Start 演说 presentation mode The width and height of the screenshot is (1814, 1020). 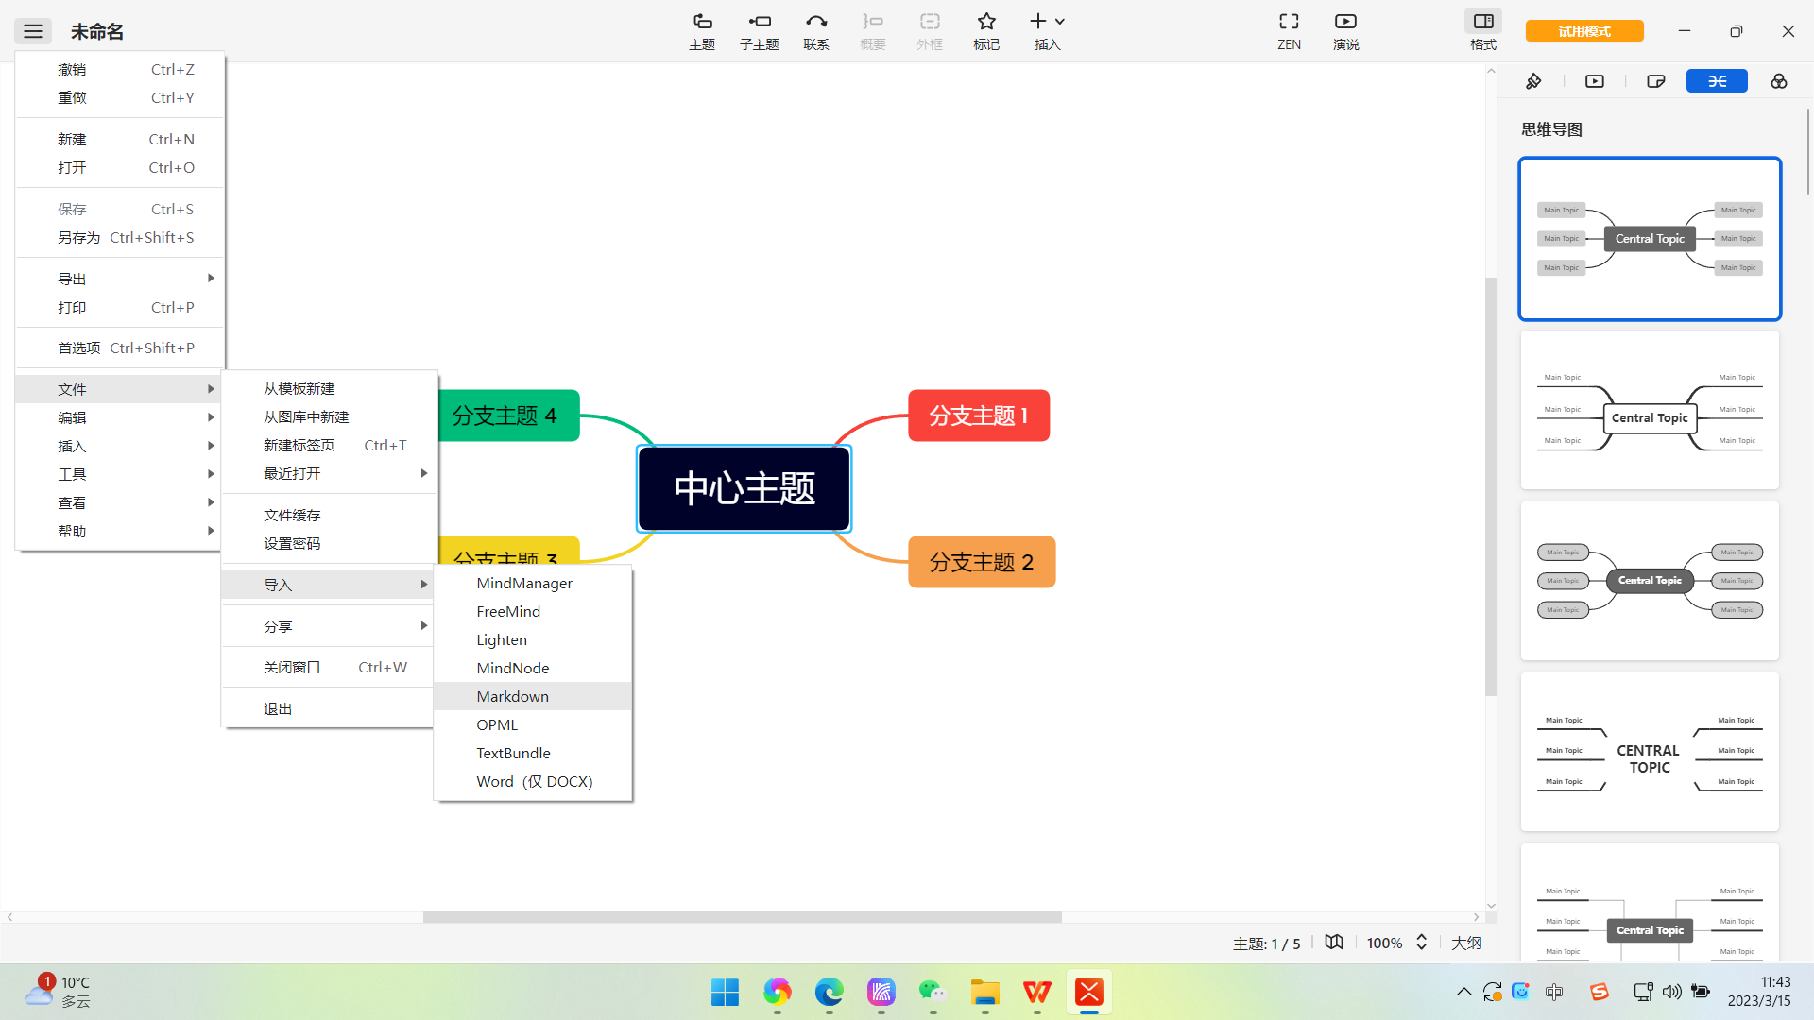point(1345,30)
